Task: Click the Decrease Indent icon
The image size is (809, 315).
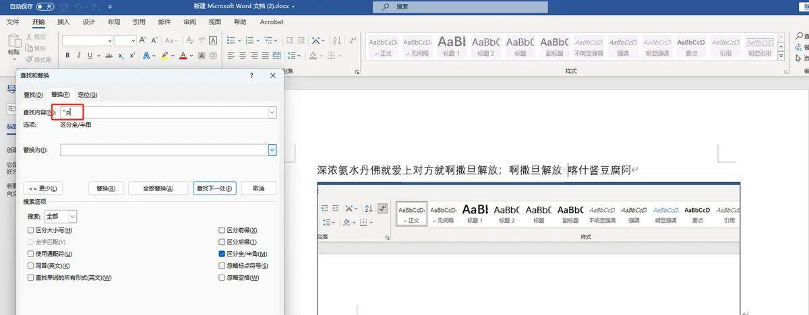Action: point(289,40)
